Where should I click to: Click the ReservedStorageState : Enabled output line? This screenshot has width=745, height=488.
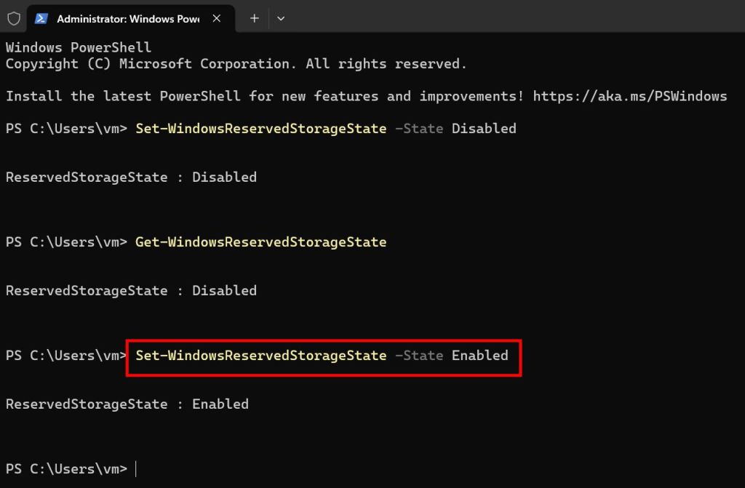pos(127,404)
